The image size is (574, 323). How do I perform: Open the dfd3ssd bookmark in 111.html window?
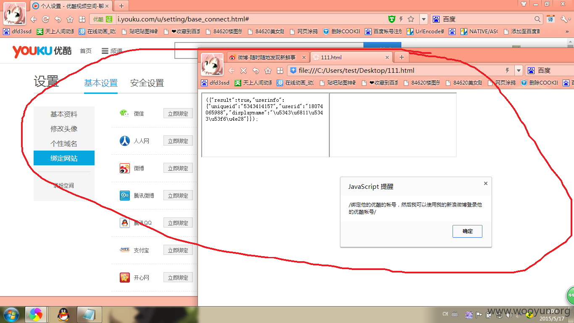[x=216, y=83]
